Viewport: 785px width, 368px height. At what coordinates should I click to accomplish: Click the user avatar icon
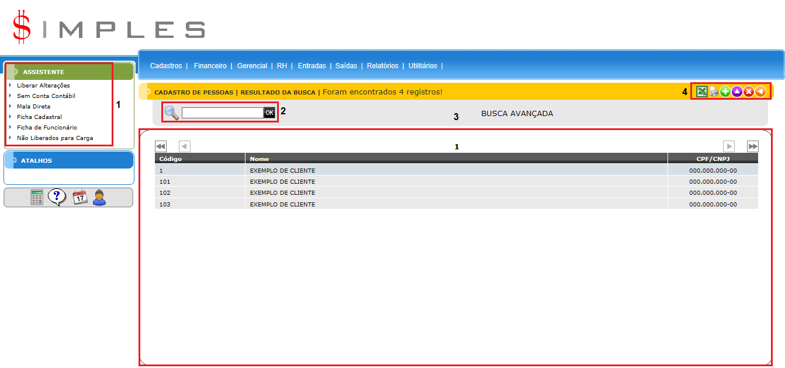[99, 198]
